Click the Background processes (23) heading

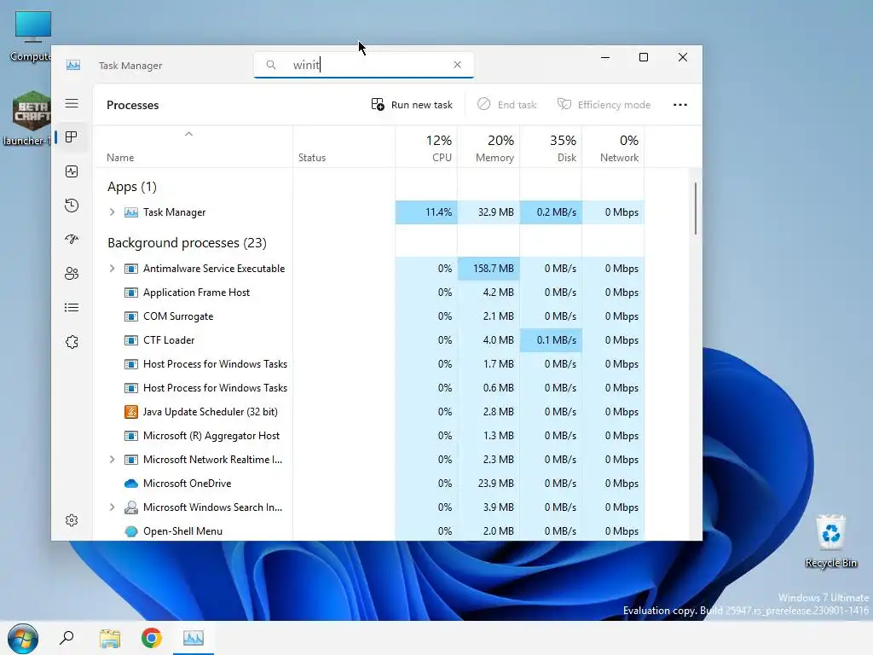tap(187, 243)
